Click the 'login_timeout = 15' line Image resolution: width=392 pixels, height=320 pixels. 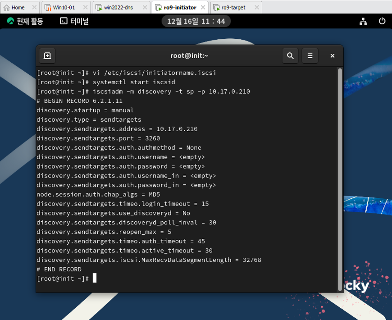(x=123, y=204)
